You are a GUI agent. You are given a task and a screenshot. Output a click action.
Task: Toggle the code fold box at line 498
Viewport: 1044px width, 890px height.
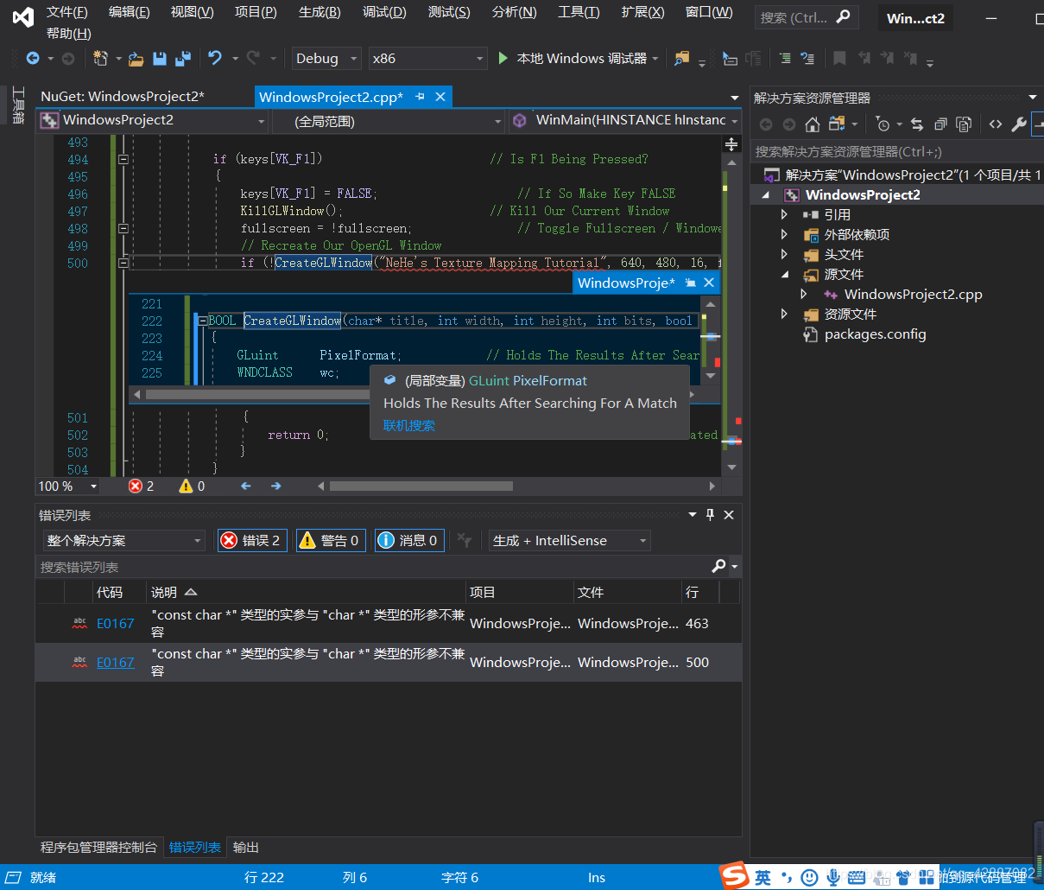[123, 228]
